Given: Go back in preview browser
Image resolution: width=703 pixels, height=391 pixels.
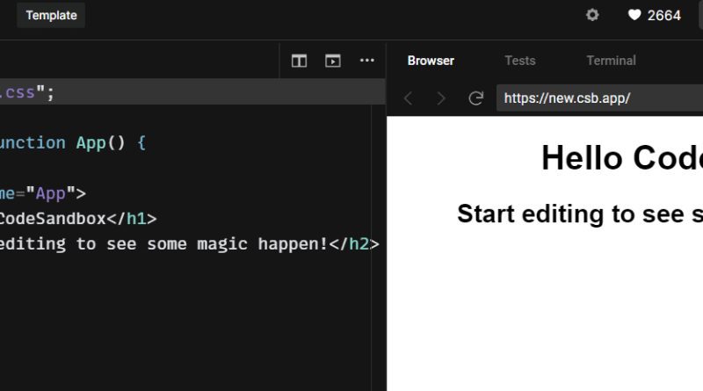Looking at the screenshot, I should [408, 98].
